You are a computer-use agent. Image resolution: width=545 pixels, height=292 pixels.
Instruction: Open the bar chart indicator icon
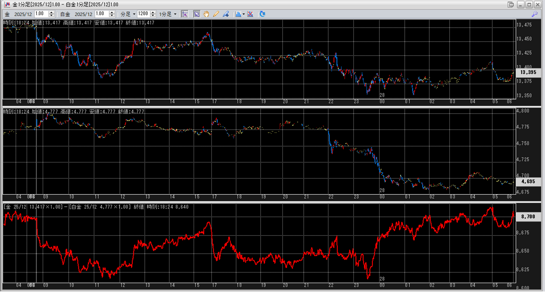pos(238,14)
